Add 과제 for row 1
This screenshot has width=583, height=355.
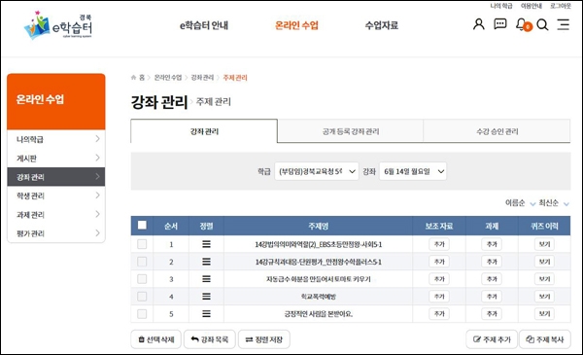492,244
